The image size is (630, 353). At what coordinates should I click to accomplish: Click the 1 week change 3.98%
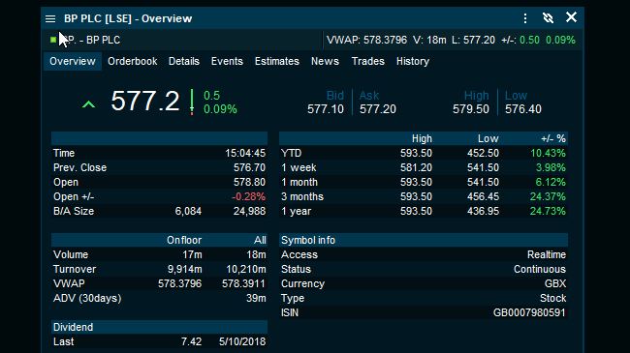(x=551, y=167)
